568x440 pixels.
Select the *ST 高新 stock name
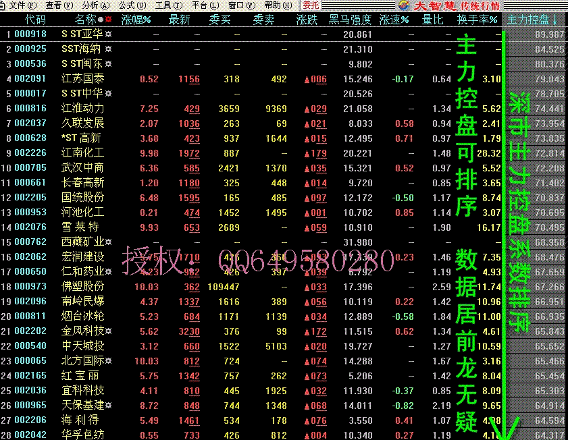click(x=81, y=138)
